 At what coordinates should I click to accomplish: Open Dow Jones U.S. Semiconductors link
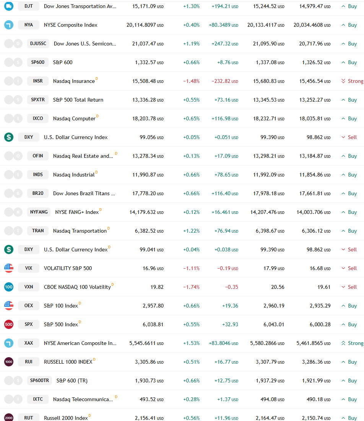click(x=85, y=44)
